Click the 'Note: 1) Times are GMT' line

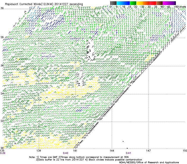79,157
